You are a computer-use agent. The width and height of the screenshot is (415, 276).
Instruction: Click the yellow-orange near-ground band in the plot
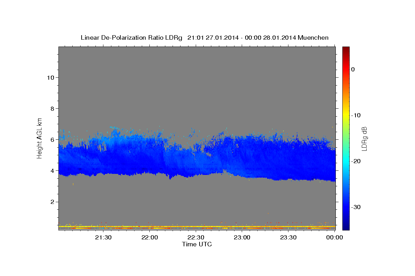197,227
